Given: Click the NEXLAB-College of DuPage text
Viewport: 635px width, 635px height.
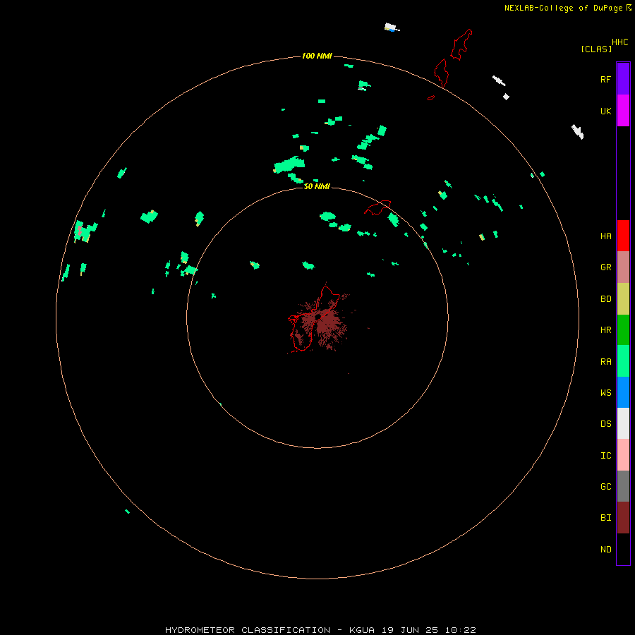Looking at the screenshot, I should [x=563, y=8].
